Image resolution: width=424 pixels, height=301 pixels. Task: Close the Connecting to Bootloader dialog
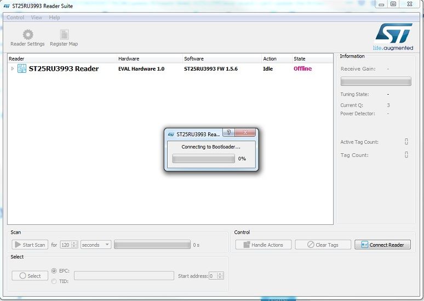pos(245,132)
